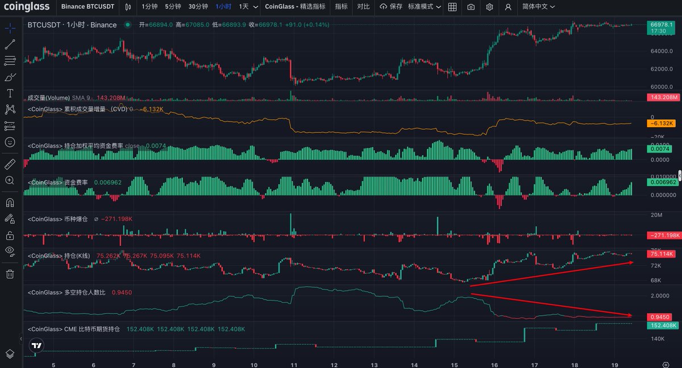Click the 0.006962 funding rate axis label
This screenshot has width=682, height=368.
663,183
